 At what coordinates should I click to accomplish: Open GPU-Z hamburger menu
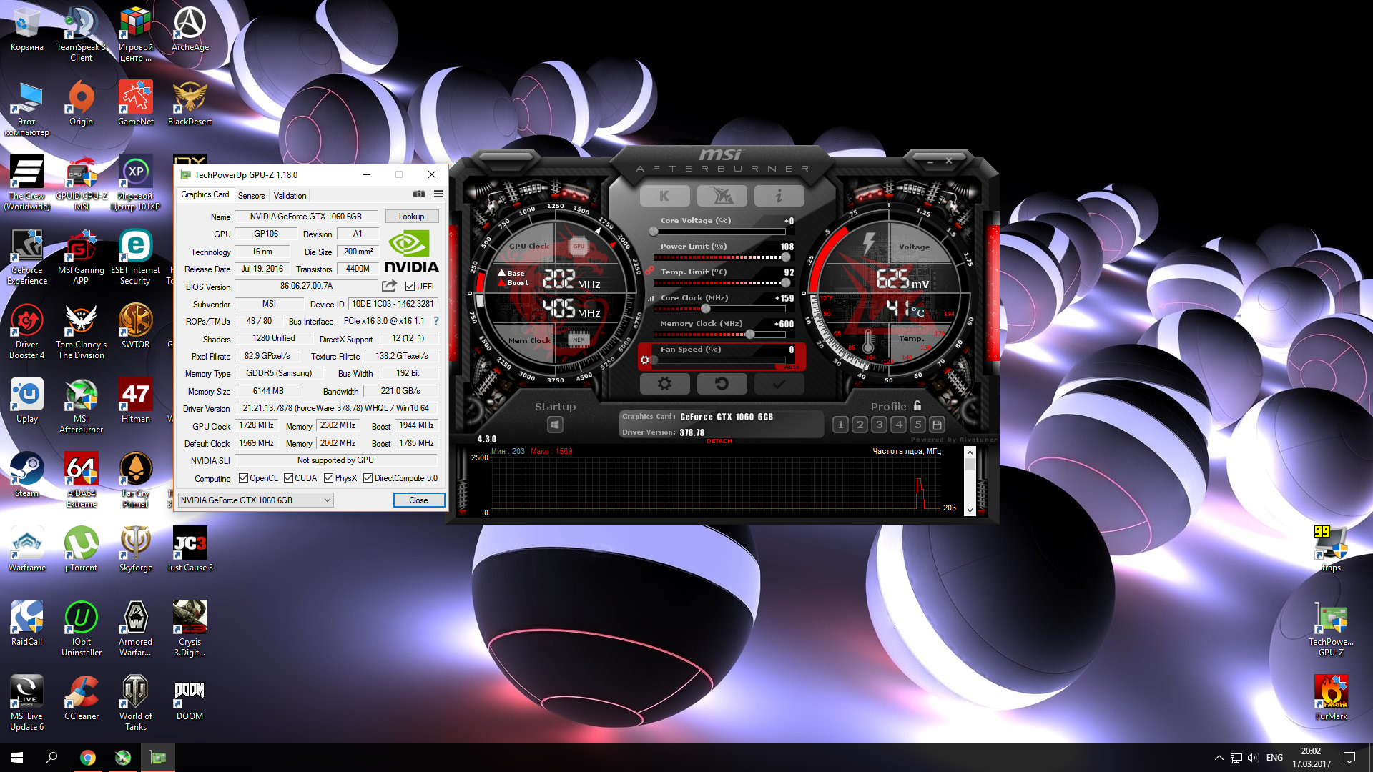(438, 194)
